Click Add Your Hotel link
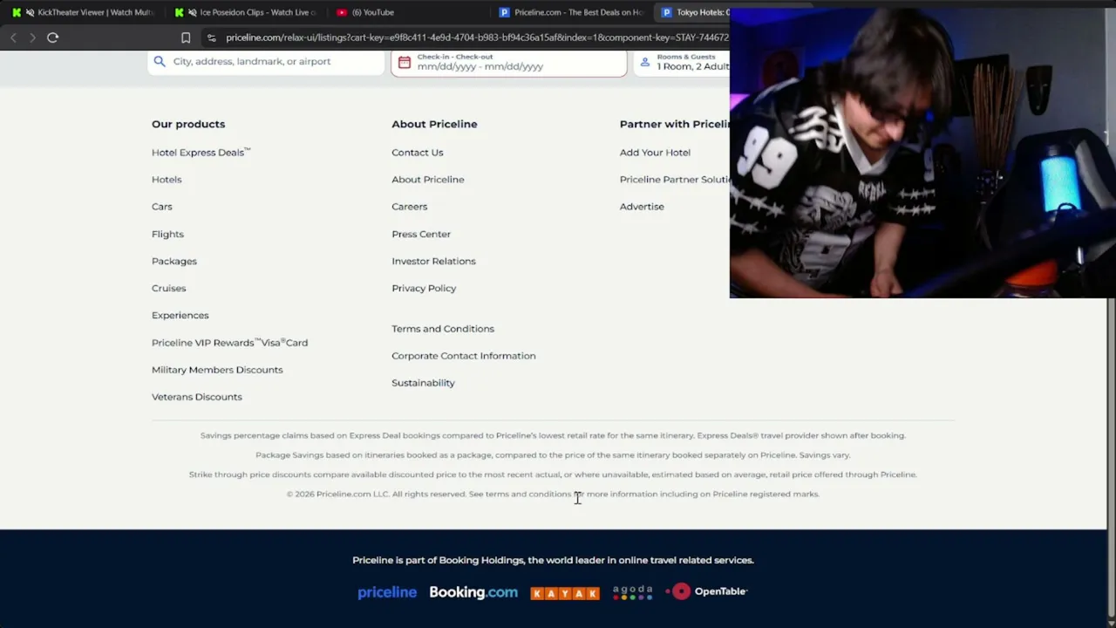Viewport: 1116px width, 628px height. pyautogui.click(x=655, y=153)
